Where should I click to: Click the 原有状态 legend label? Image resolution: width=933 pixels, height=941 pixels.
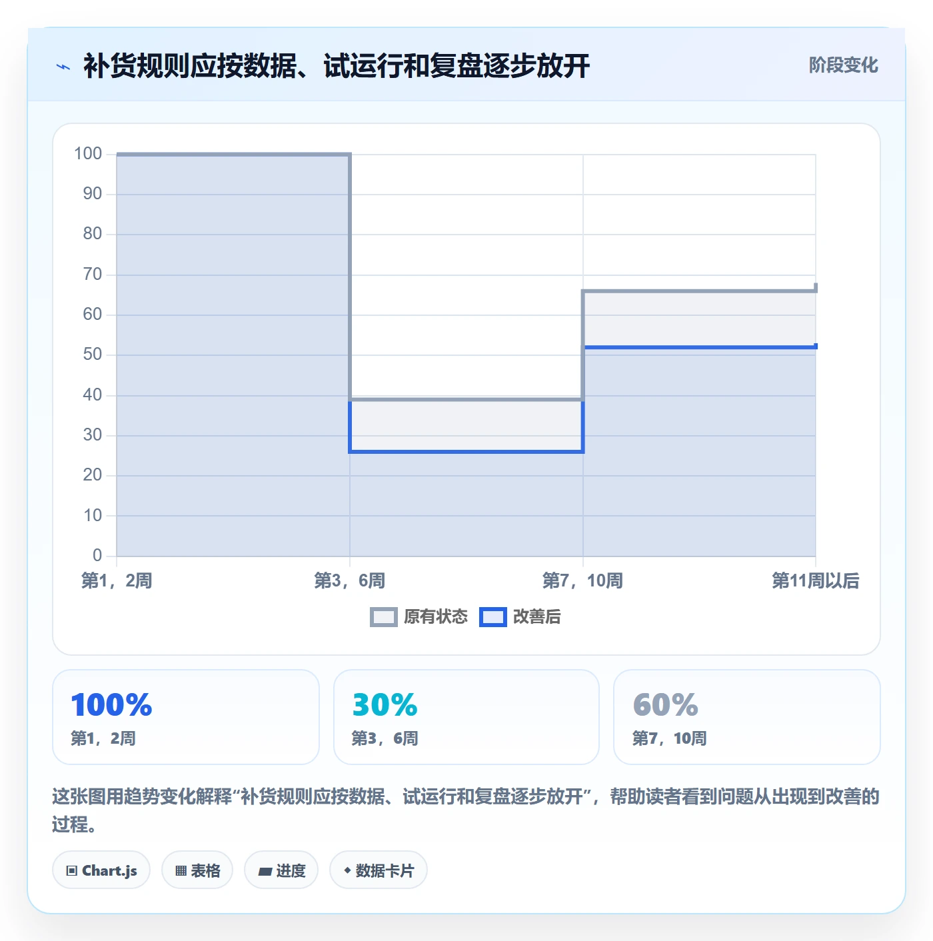click(436, 617)
